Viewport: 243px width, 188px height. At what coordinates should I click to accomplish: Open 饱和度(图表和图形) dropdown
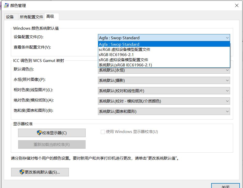point(164,112)
